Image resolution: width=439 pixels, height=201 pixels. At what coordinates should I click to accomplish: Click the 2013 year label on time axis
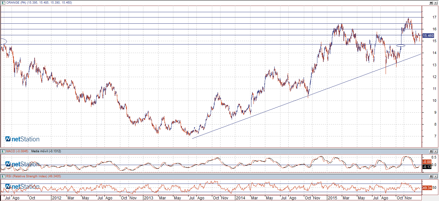[x=148, y=198]
